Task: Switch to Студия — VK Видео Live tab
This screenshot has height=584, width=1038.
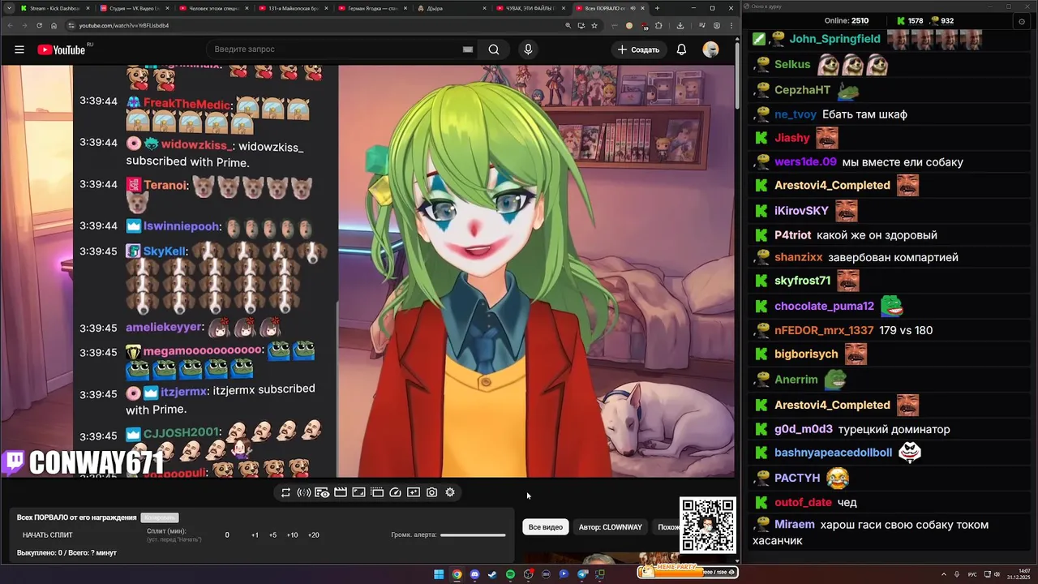Action: pyautogui.click(x=133, y=8)
